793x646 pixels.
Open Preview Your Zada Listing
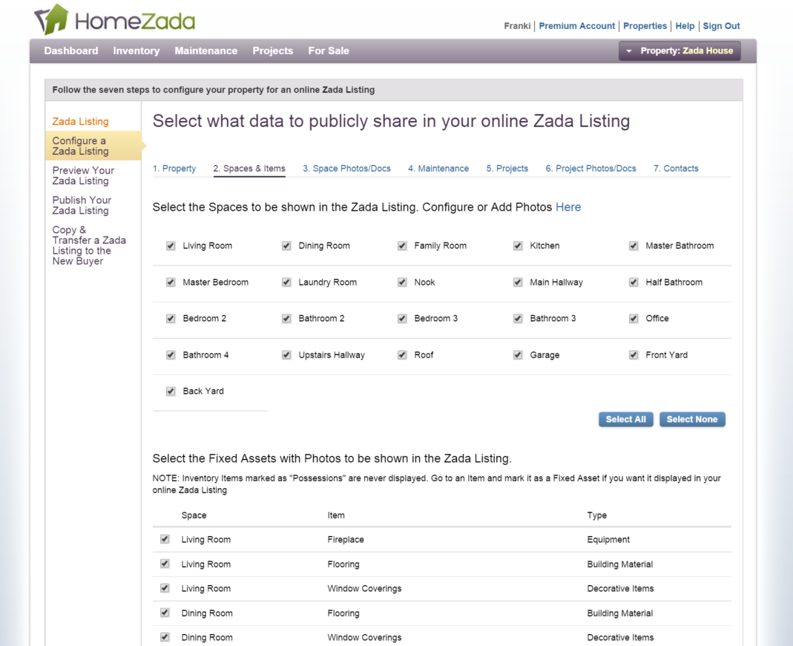point(83,175)
